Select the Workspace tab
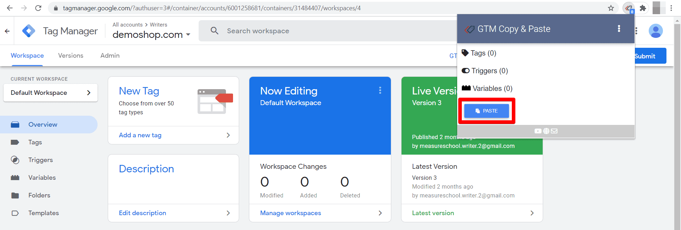Image resolution: width=681 pixels, height=230 pixels. pyautogui.click(x=27, y=56)
